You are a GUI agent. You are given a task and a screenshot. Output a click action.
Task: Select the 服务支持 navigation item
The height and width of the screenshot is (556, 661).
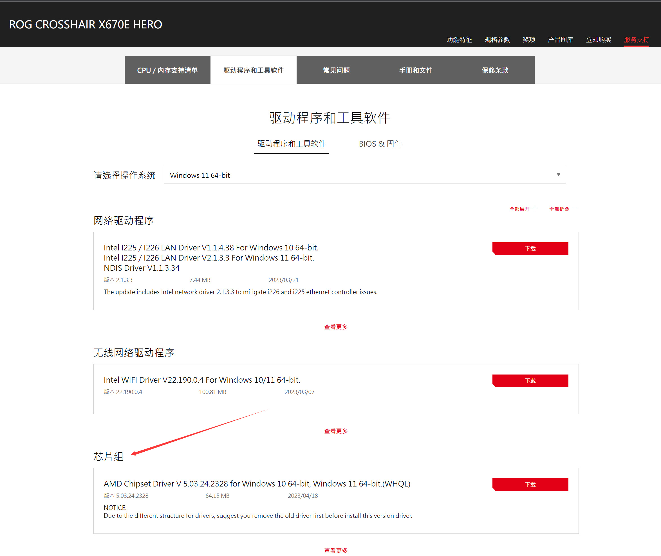point(637,40)
